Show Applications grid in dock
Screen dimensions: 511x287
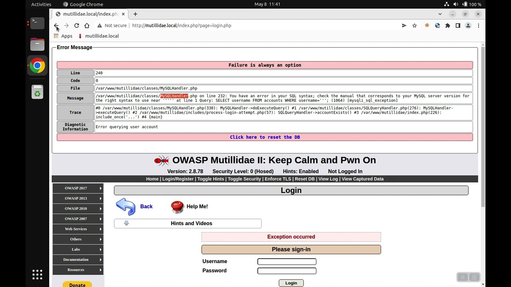coord(37,274)
